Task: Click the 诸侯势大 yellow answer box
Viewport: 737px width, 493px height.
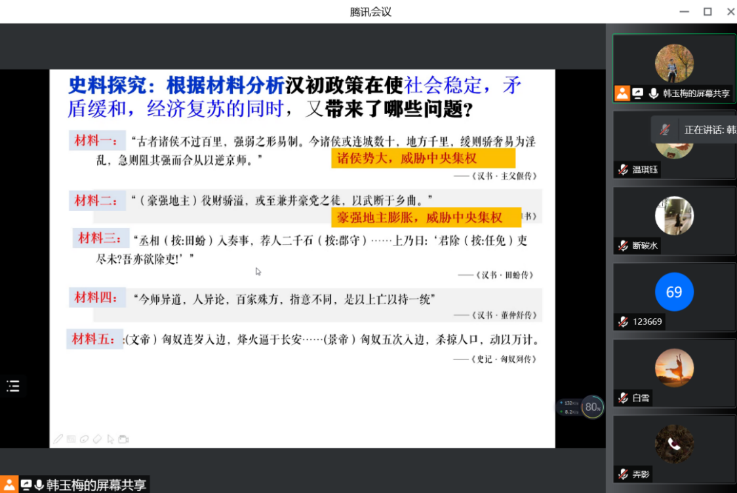Action: [423, 158]
